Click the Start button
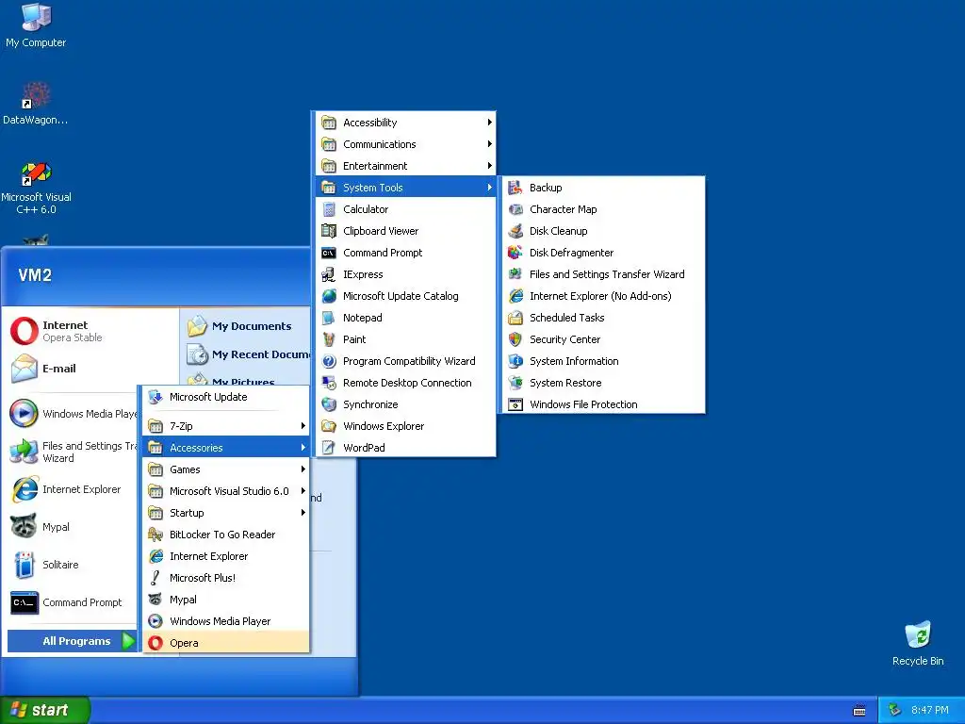Screen dimensions: 965x724 click(44, 710)
